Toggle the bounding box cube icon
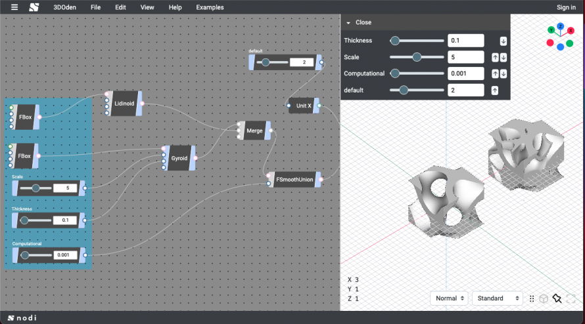 (544, 298)
